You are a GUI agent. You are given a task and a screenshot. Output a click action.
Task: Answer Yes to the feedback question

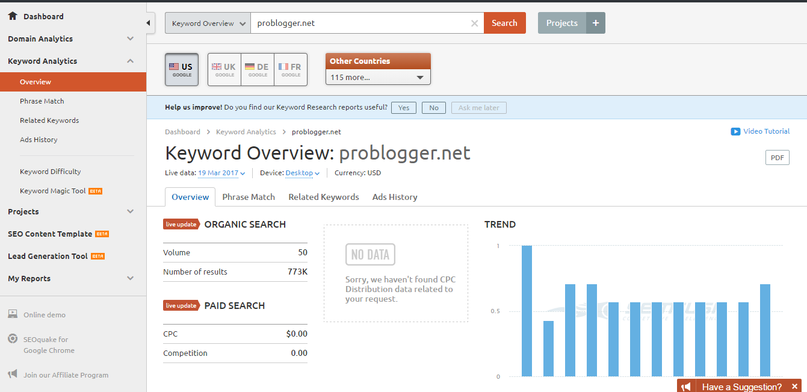[x=404, y=108]
